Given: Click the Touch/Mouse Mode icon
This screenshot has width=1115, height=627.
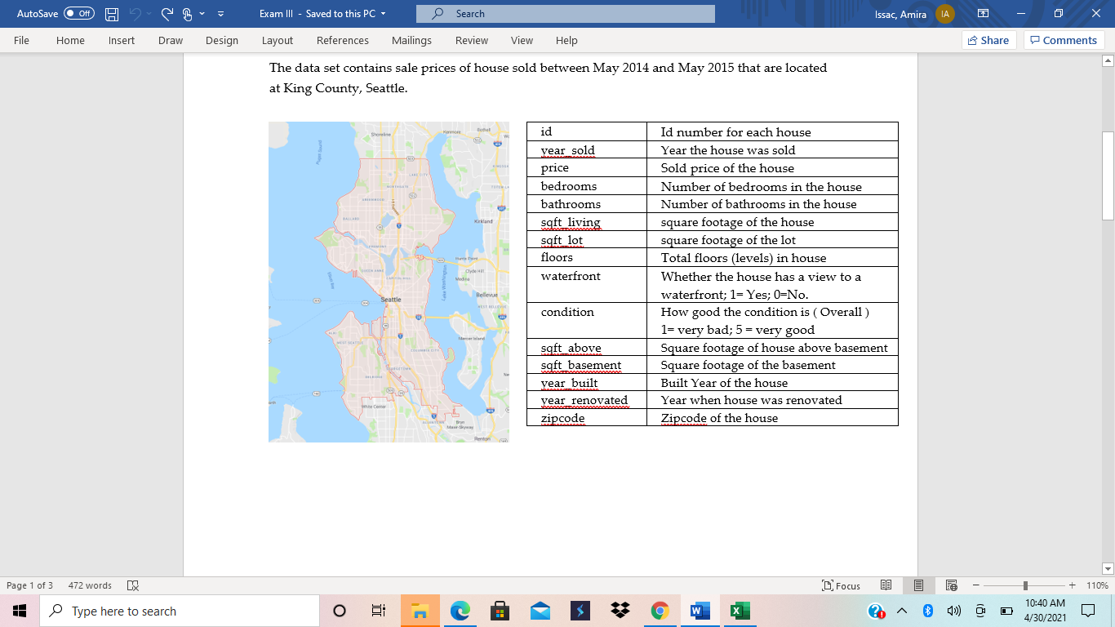Looking at the screenshot, I should (188, 14).
